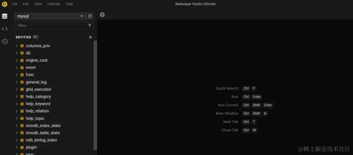
Task: Expand the plugin table
Action: coord(17,147)
